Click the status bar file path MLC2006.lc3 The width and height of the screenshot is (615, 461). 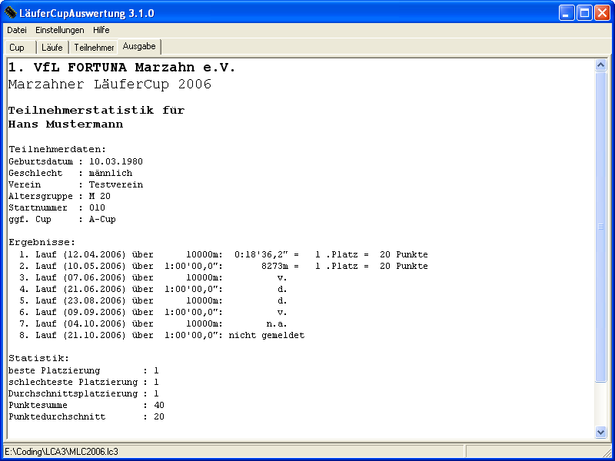click(61, 452)
